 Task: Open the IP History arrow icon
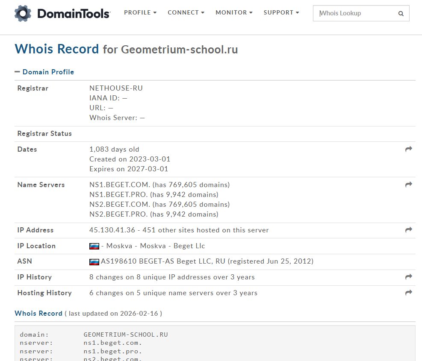pyautogui.click(x=408, y=277)
